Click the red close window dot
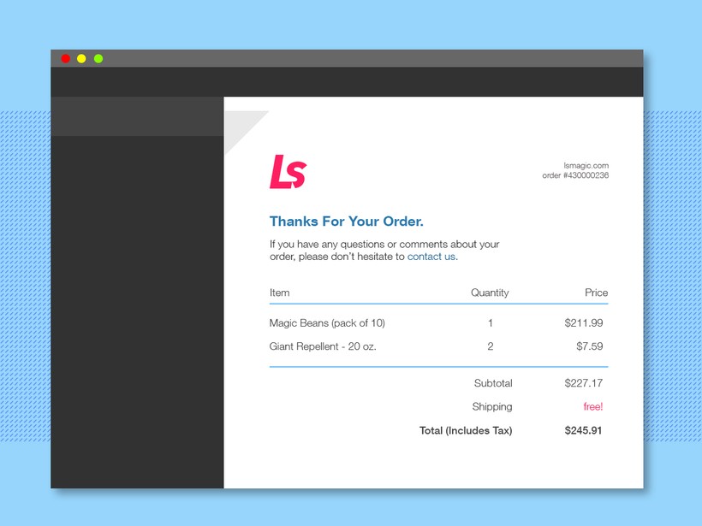The image size is (702, 526). (x=65, y=58)
